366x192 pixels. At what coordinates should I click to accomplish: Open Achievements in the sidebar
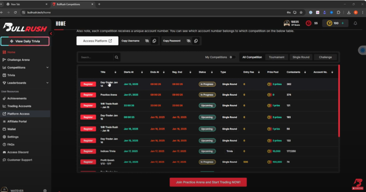coord(17,98)
